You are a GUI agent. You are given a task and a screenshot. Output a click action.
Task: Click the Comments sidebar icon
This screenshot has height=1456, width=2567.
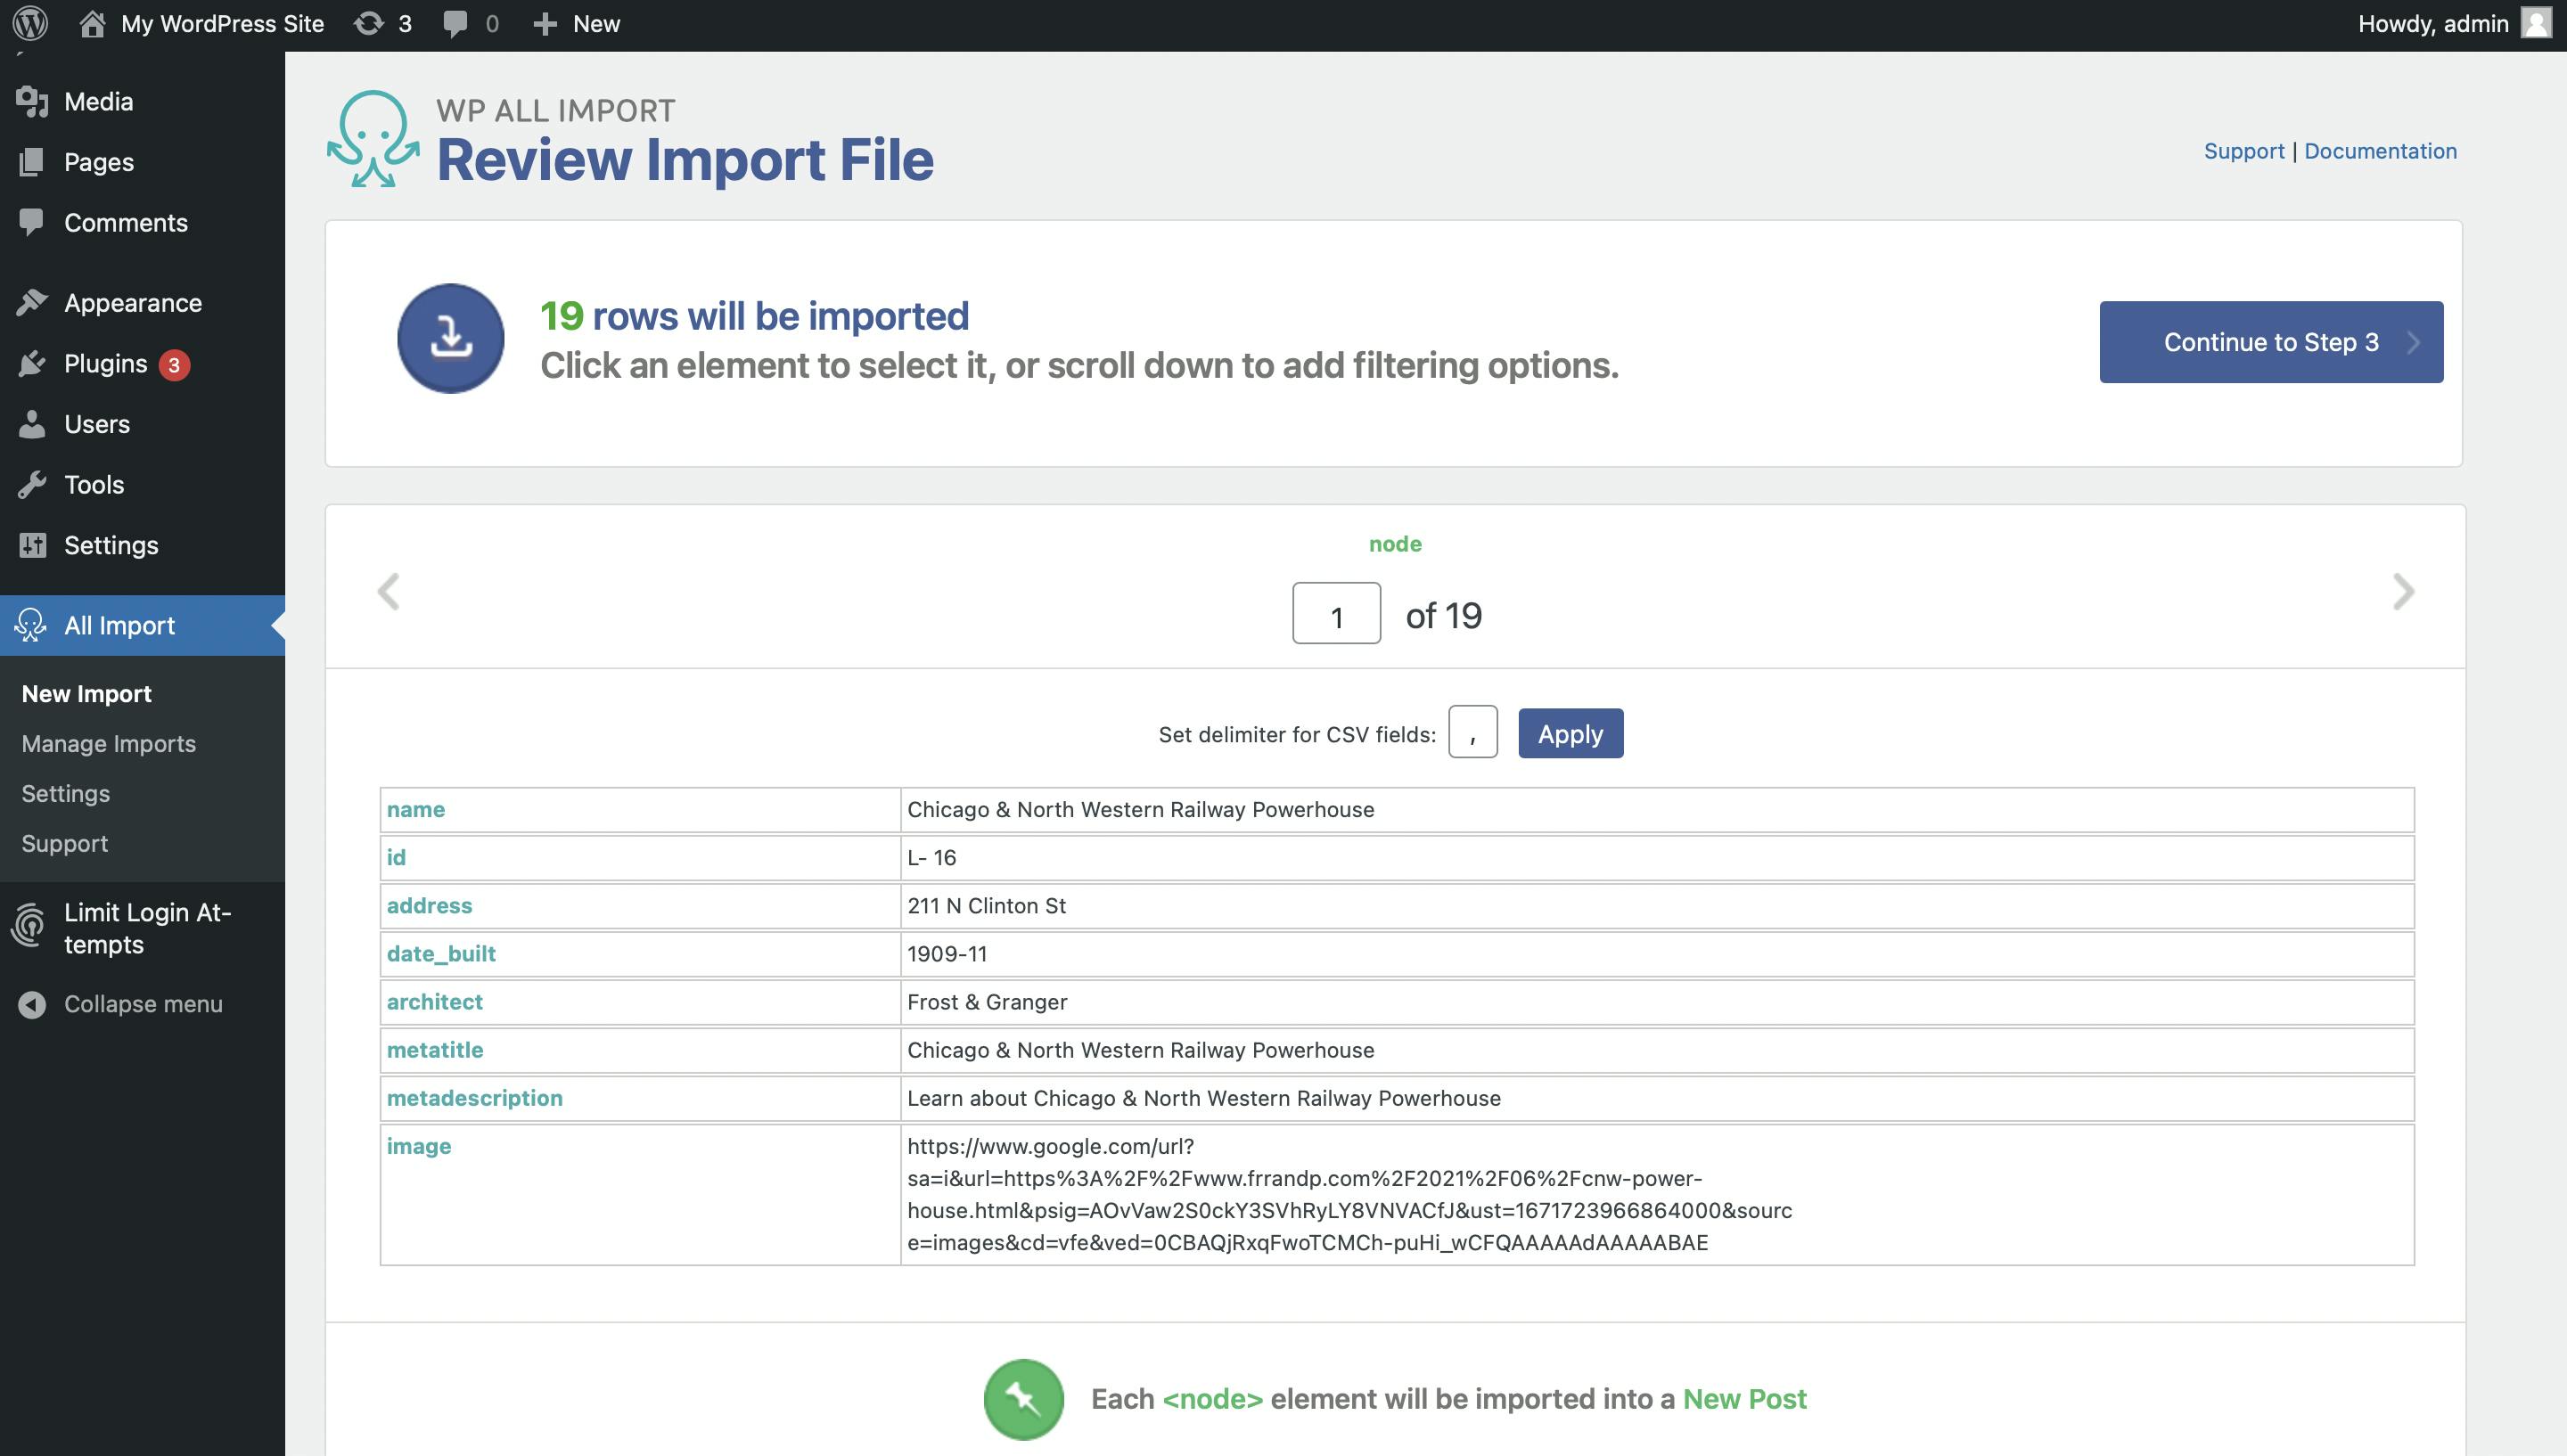coord(30,222)
